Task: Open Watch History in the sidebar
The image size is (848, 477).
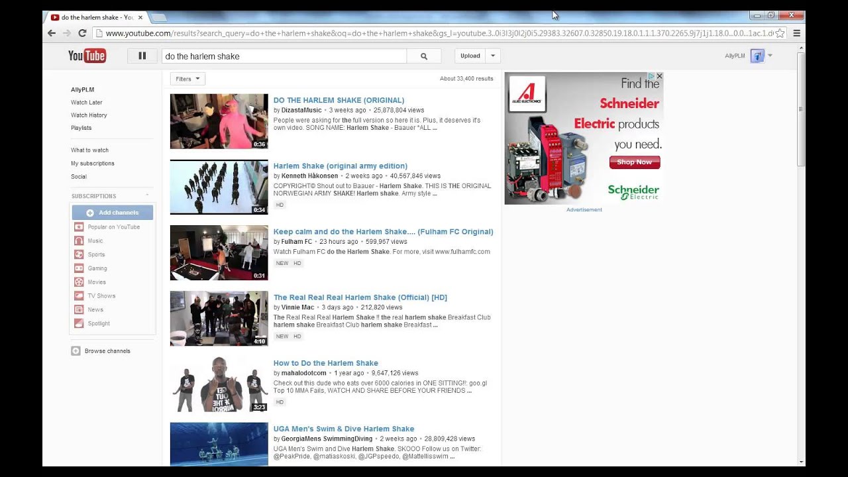Action: 89,115
